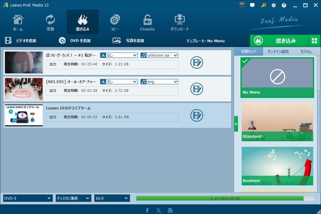Open the YouTube link icon

coord(170,210)
